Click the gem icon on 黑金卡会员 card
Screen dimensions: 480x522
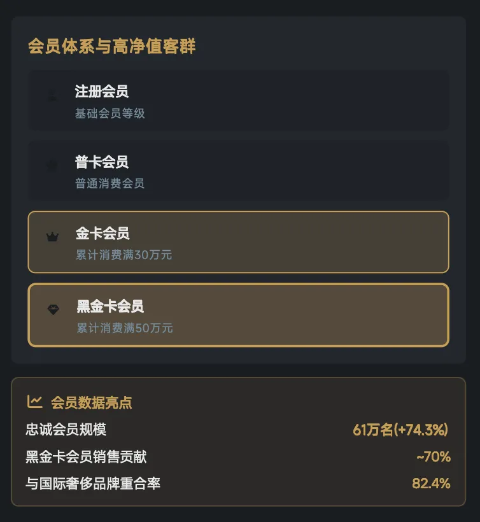coord(53,309)
